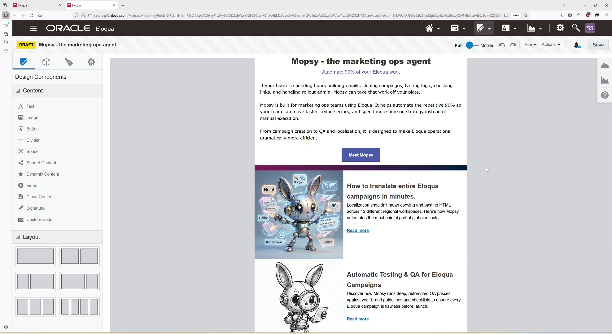
Task: Open the Actions dropdown menu
Action: coord(551,45)
